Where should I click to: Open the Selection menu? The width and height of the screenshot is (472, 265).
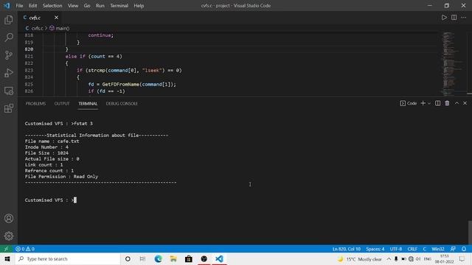[52, 6]
